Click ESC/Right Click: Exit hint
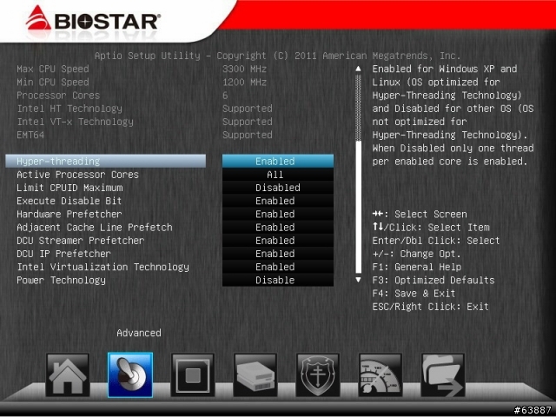Viewport: 556px width, 417px height. tap(431, 307)
